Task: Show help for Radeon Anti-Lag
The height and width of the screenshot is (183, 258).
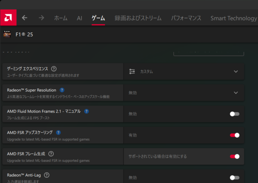Action: (x=47, y=175)
